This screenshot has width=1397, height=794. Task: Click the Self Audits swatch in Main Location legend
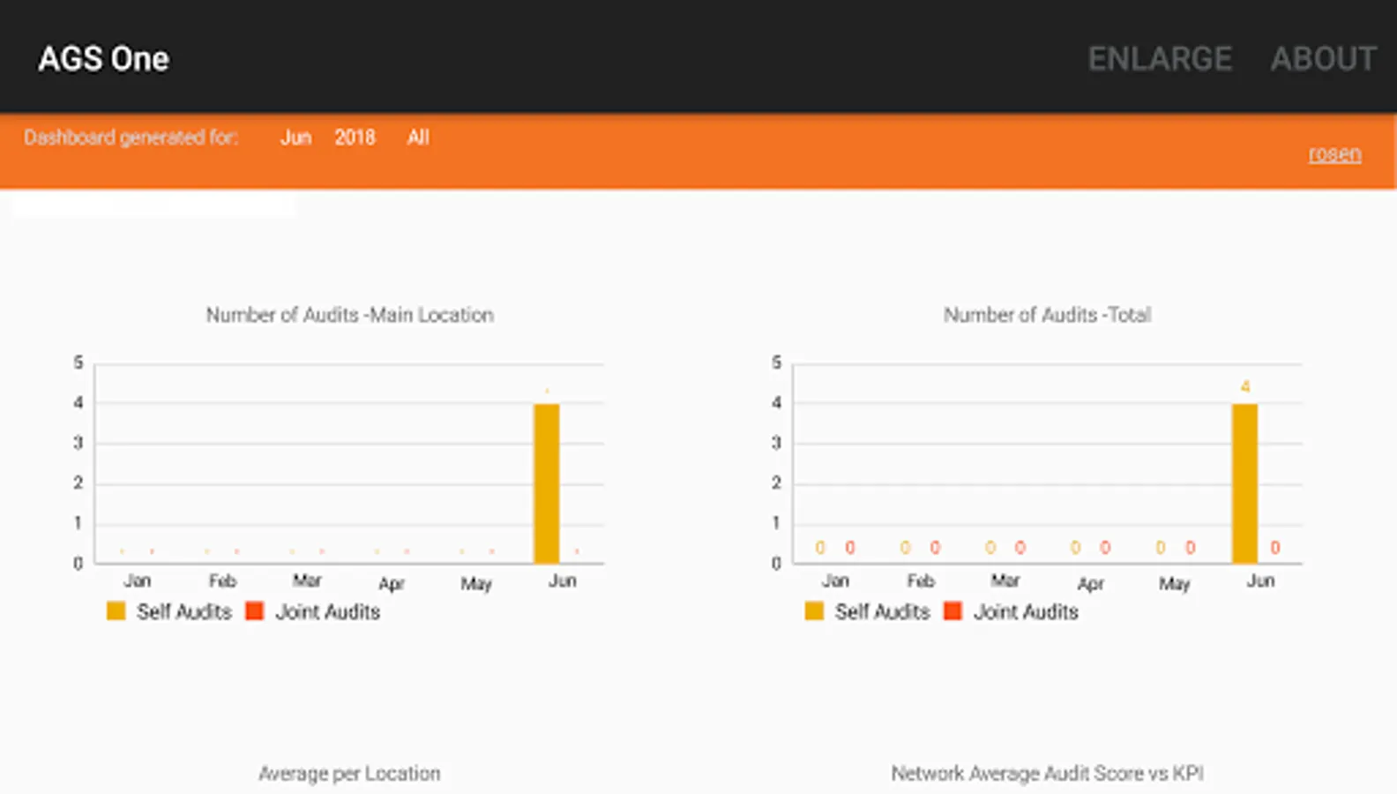(x=116, y=610)
